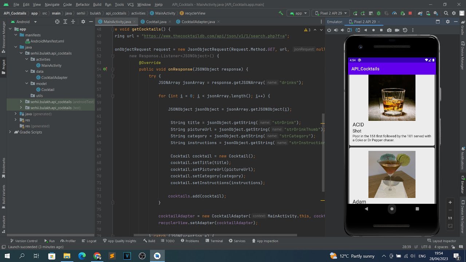Click the emulator zoom in plus button
466x262 pixels.
[450, 202]
